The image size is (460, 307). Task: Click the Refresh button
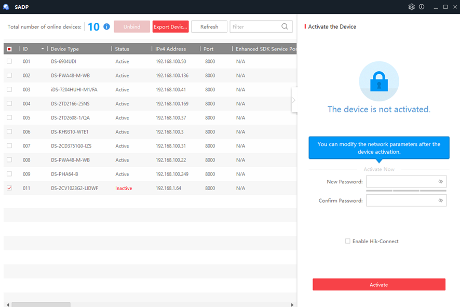click(x=209, y=26)
